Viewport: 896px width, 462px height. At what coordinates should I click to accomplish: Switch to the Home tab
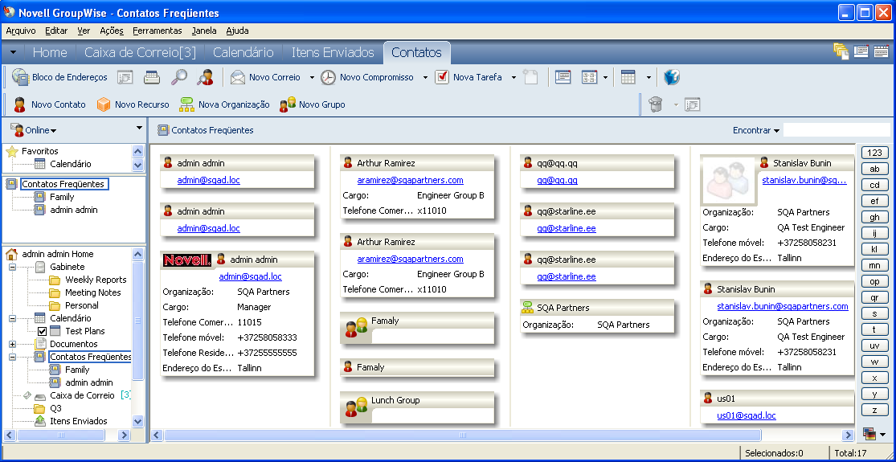(50, 52)
